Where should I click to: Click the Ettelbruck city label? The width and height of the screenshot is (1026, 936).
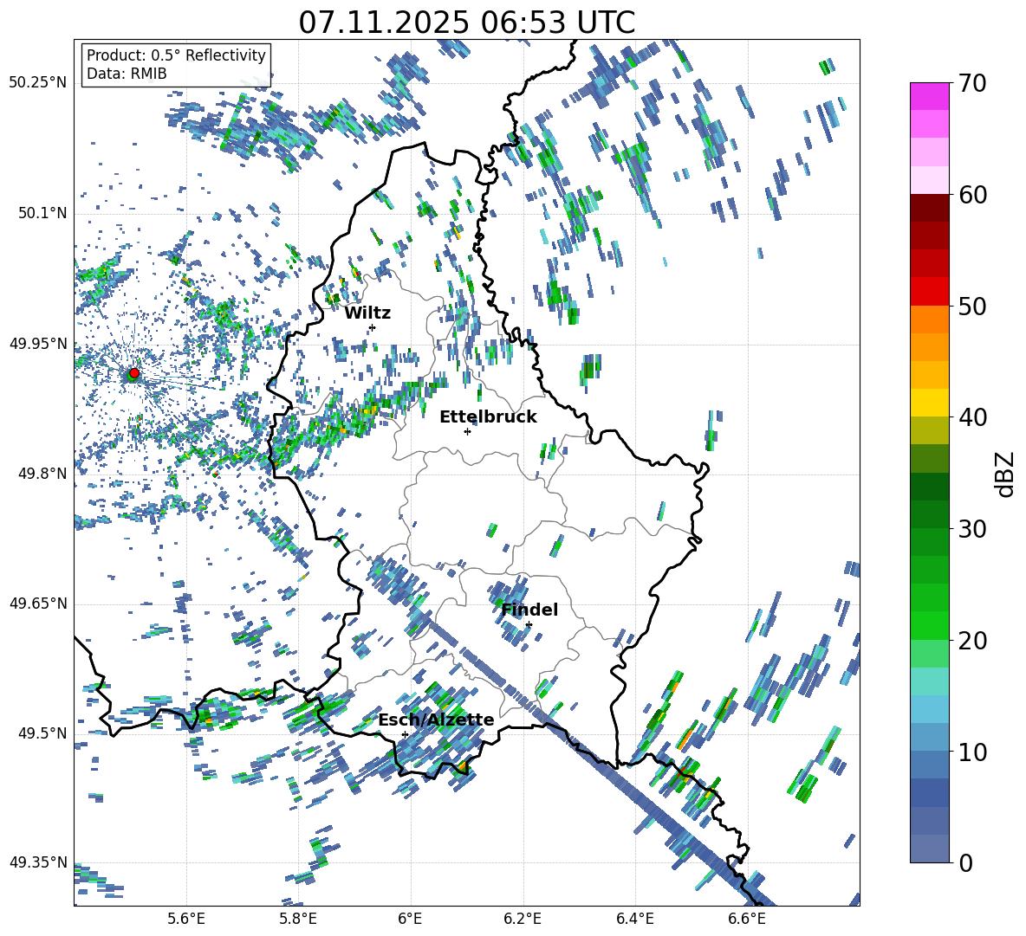click(x=488, y=417)
